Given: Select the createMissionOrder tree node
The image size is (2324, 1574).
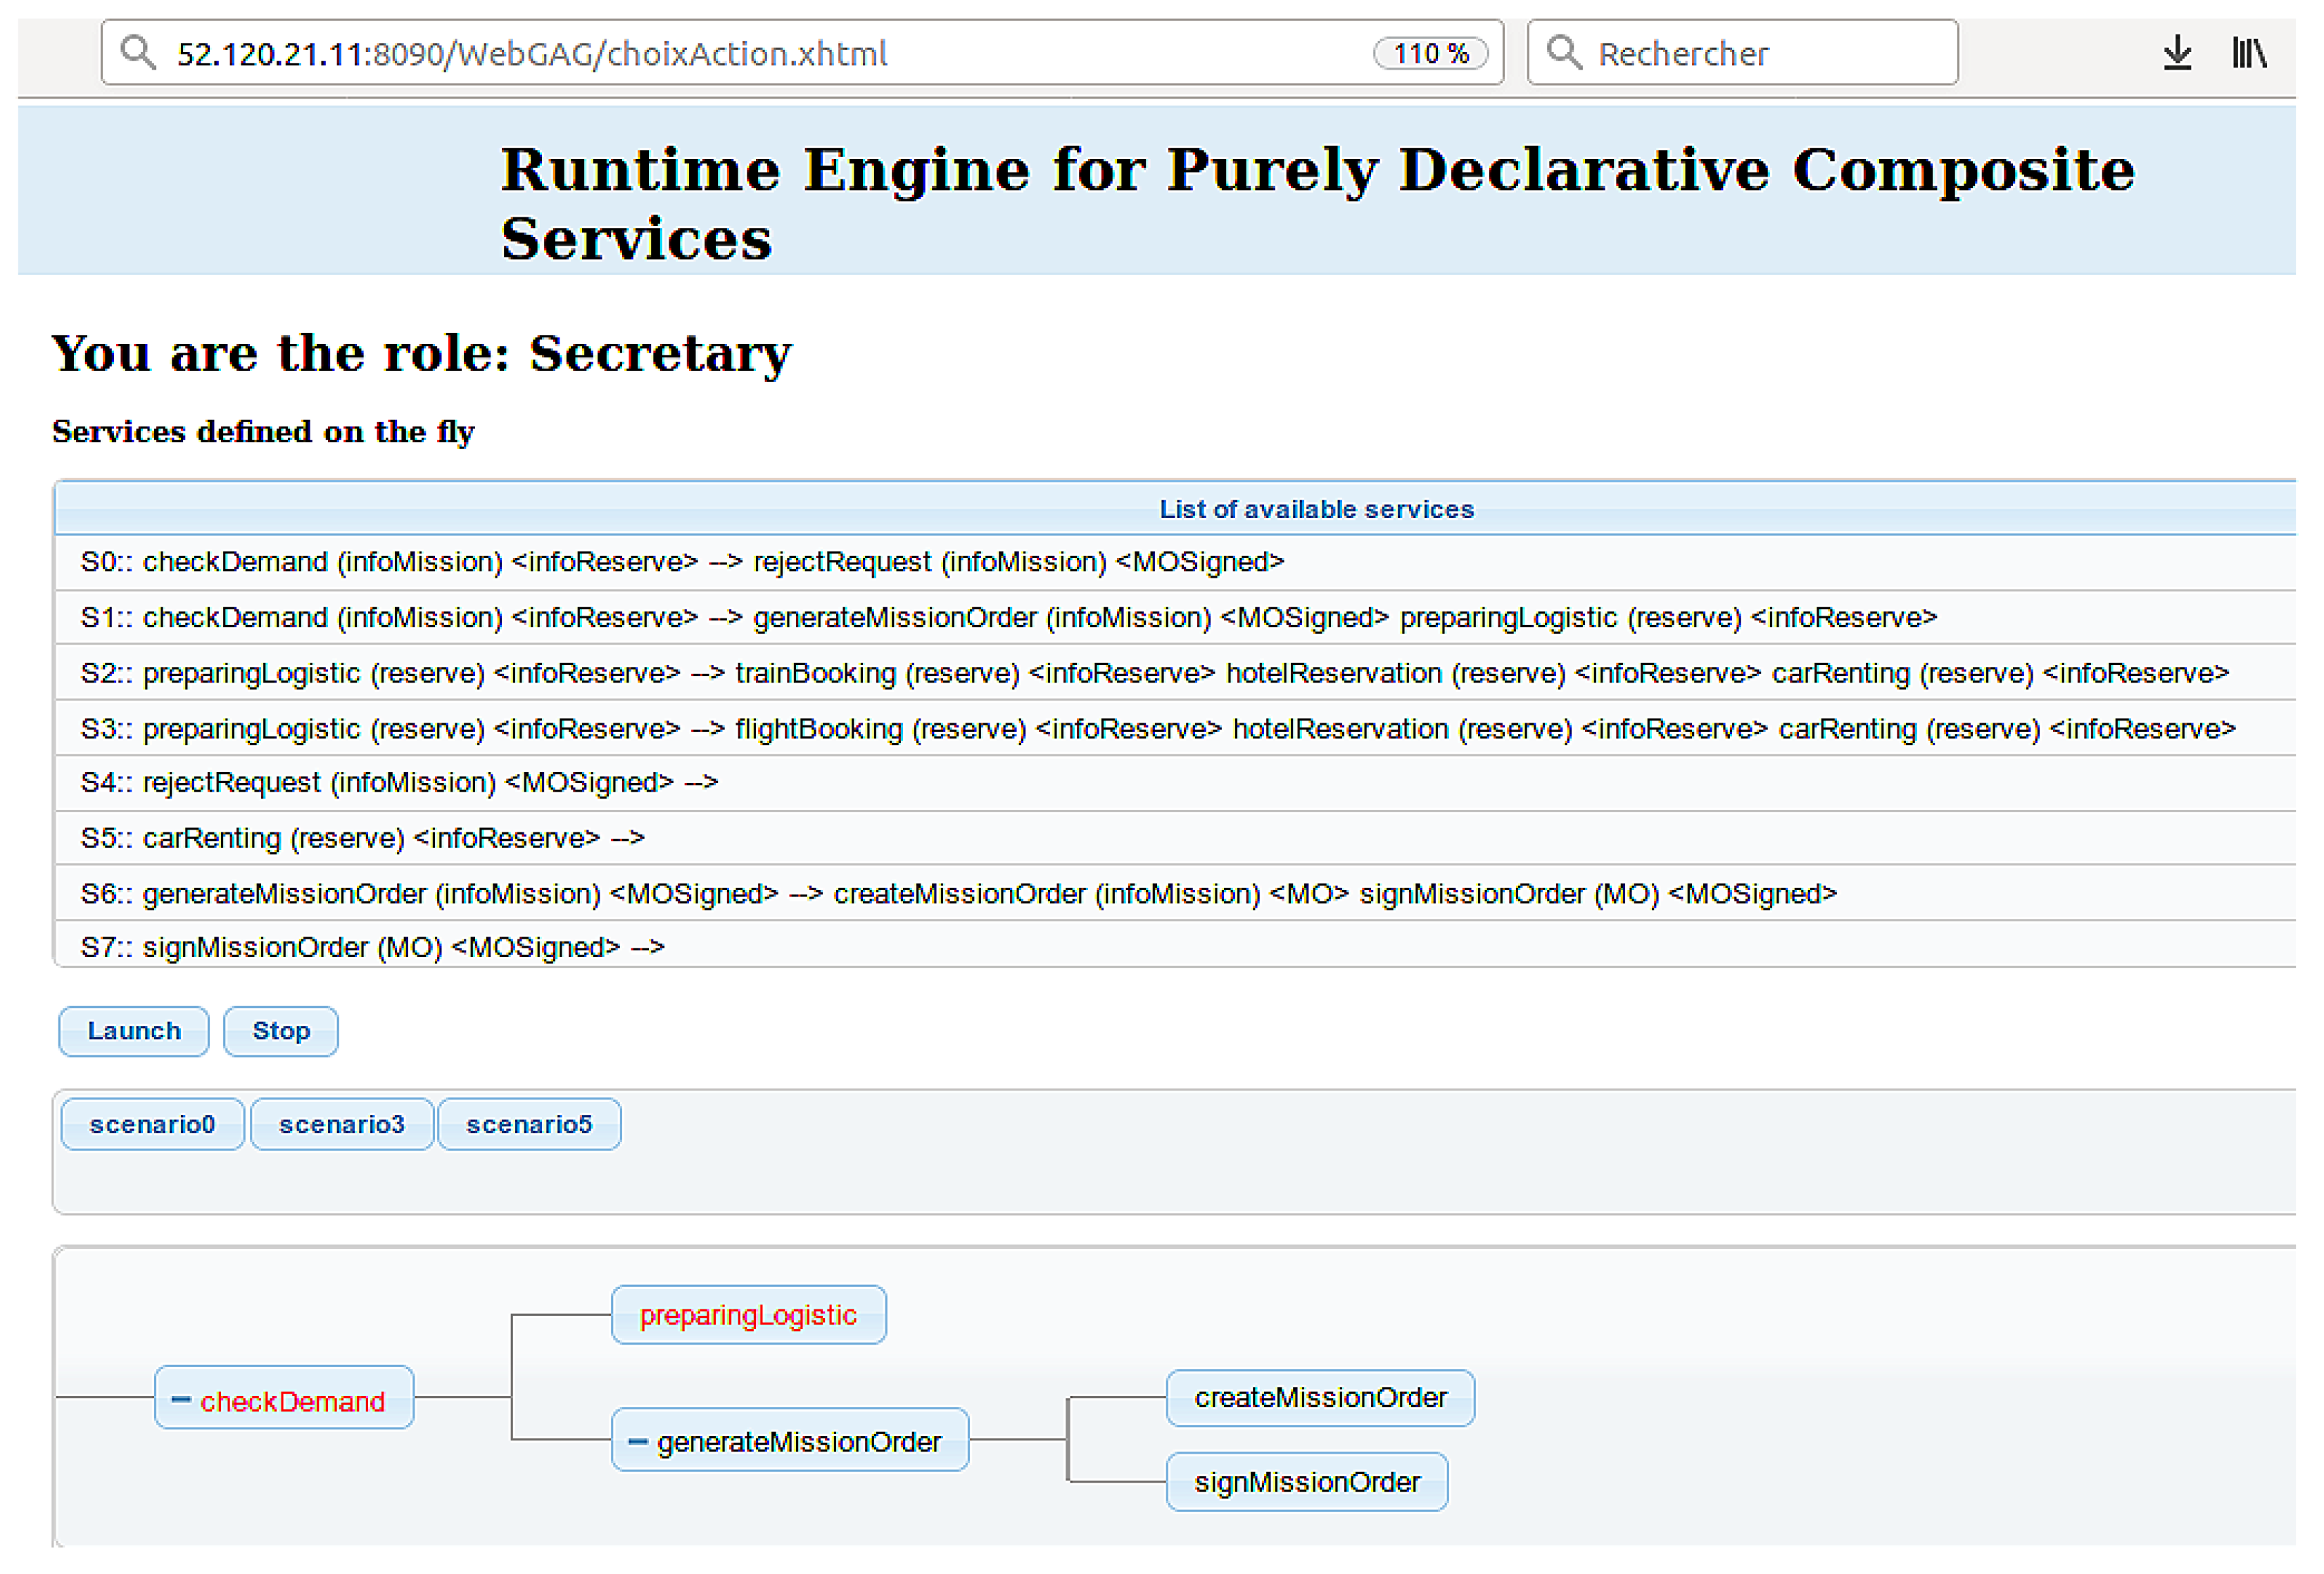Looking at the screenshot, I should coord(1320,1397).
